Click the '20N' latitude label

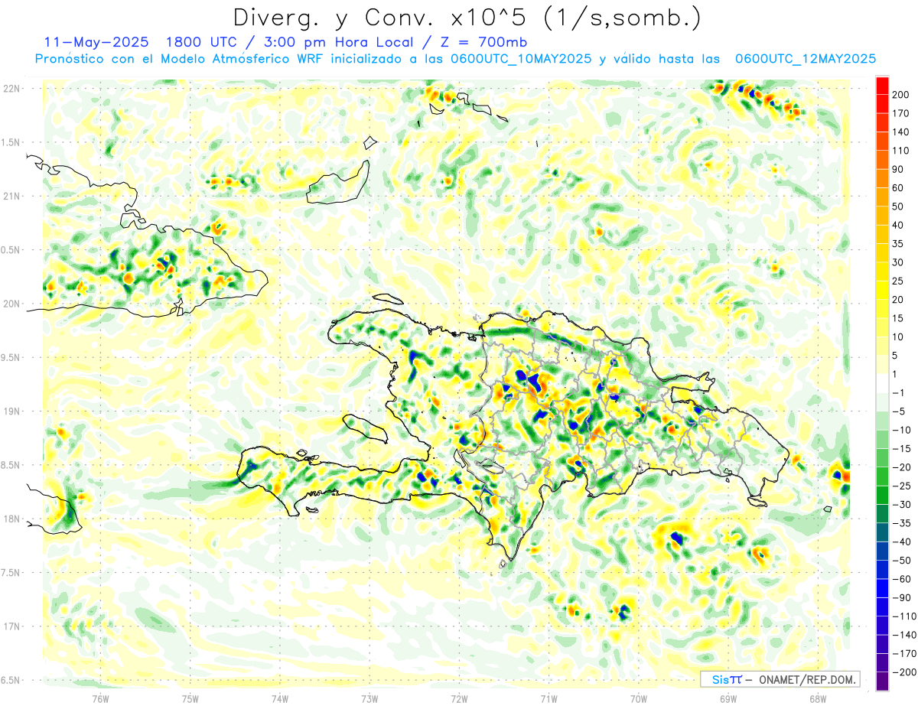11,304
